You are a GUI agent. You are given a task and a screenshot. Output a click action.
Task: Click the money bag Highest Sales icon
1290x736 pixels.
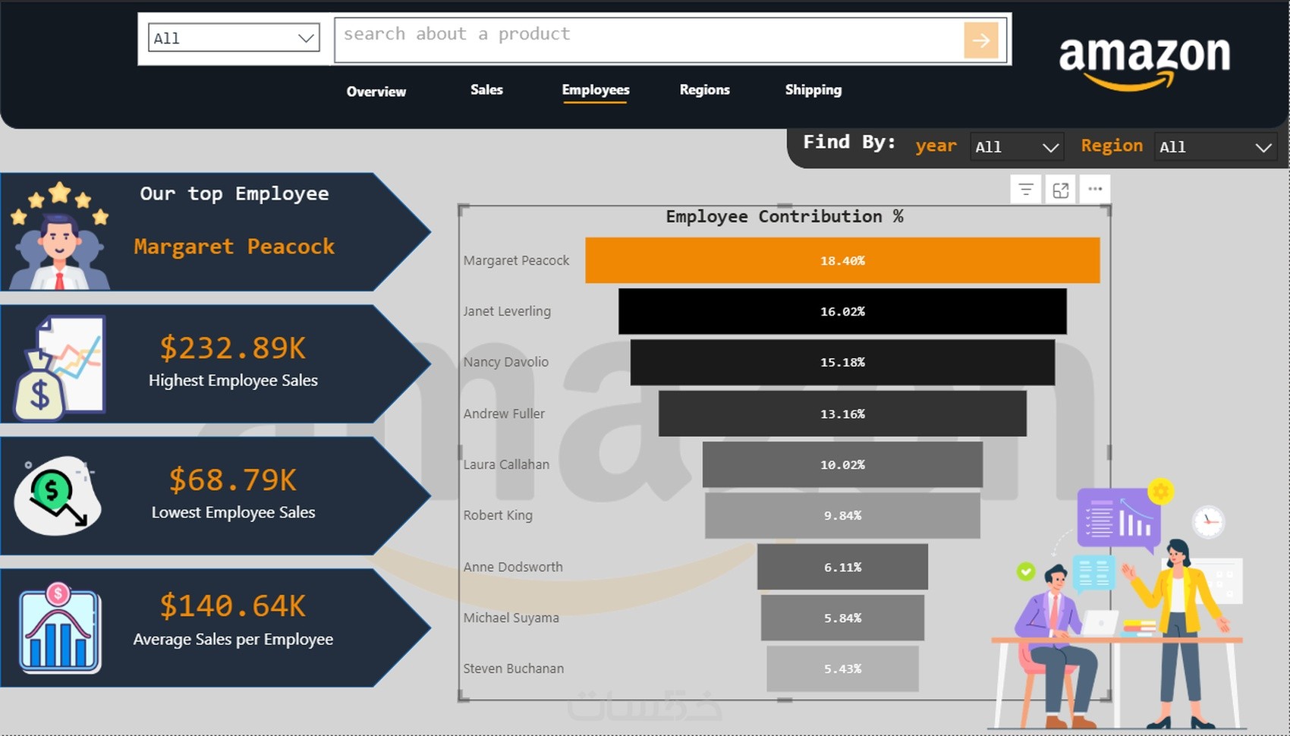tap(59, 367)
